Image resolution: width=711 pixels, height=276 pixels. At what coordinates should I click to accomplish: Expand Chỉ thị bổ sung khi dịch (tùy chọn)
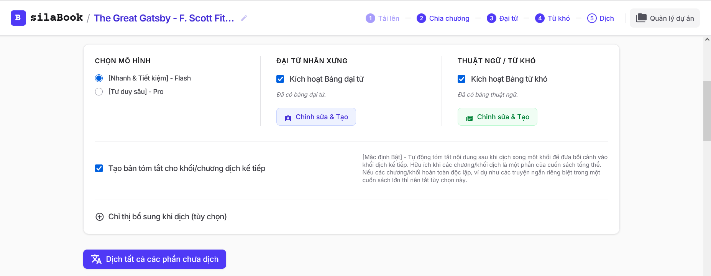coord(161,217)
